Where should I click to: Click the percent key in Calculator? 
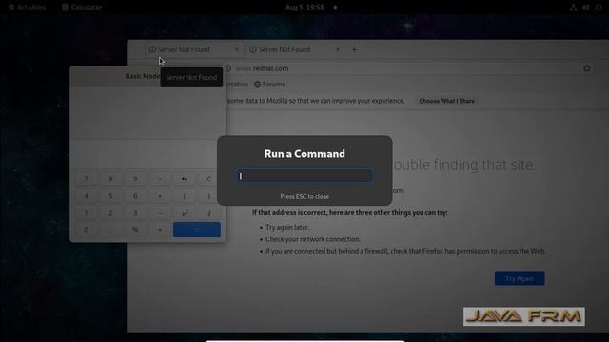[x=135, y=230]
